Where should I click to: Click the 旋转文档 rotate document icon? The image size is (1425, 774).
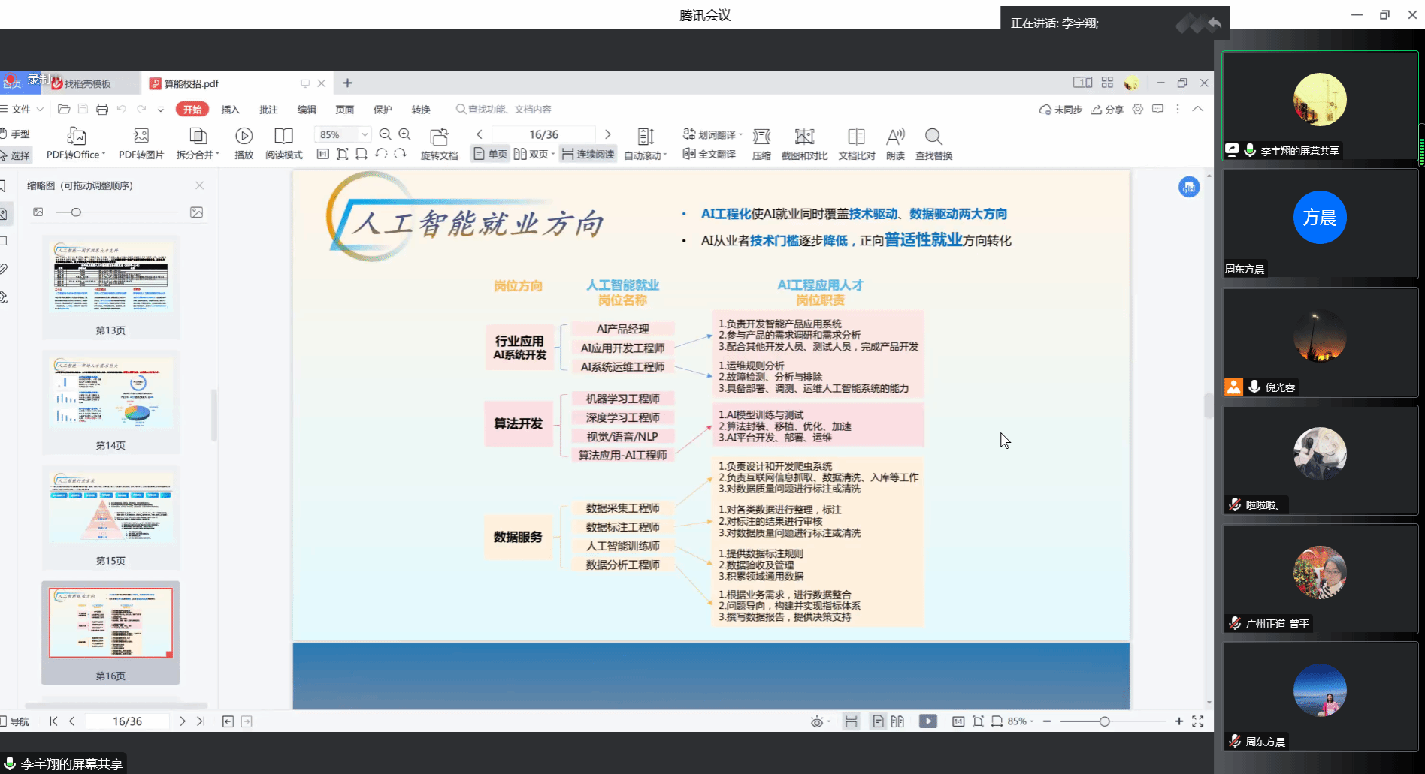coord(439,137)
